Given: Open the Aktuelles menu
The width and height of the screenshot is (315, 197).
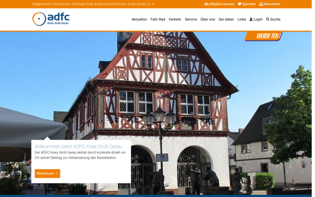Looking at the screenshot, I should pos(139,19).
